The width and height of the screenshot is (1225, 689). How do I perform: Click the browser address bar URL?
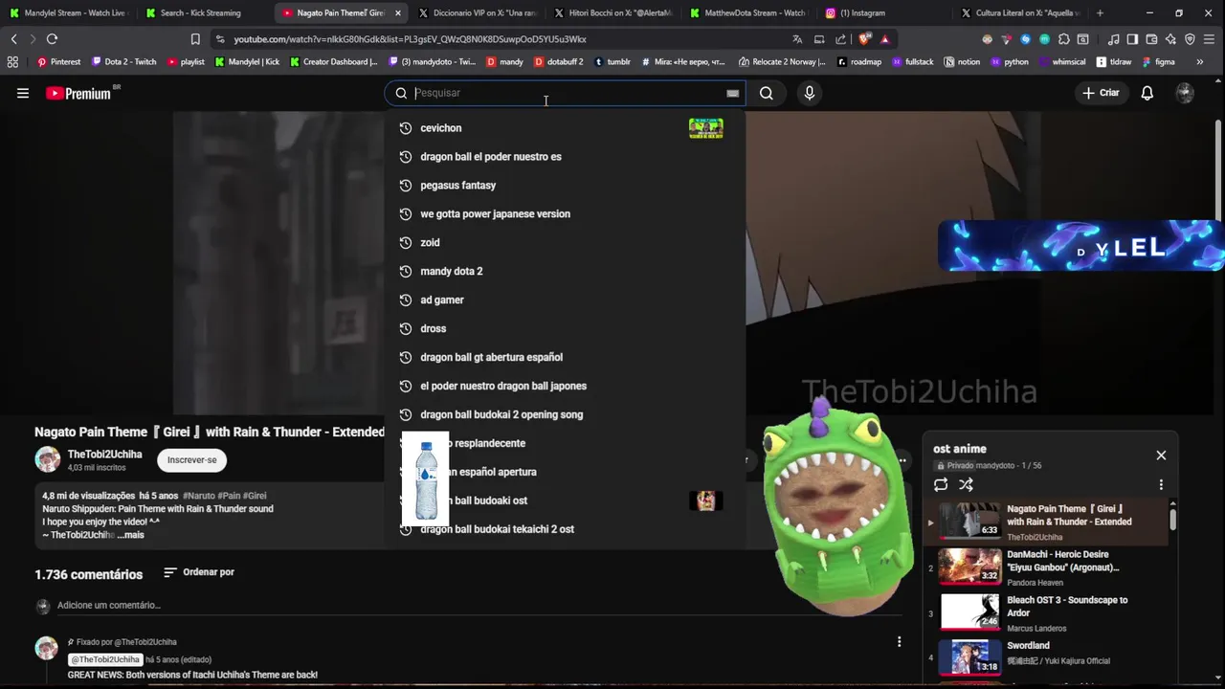(x=410, y=39)
